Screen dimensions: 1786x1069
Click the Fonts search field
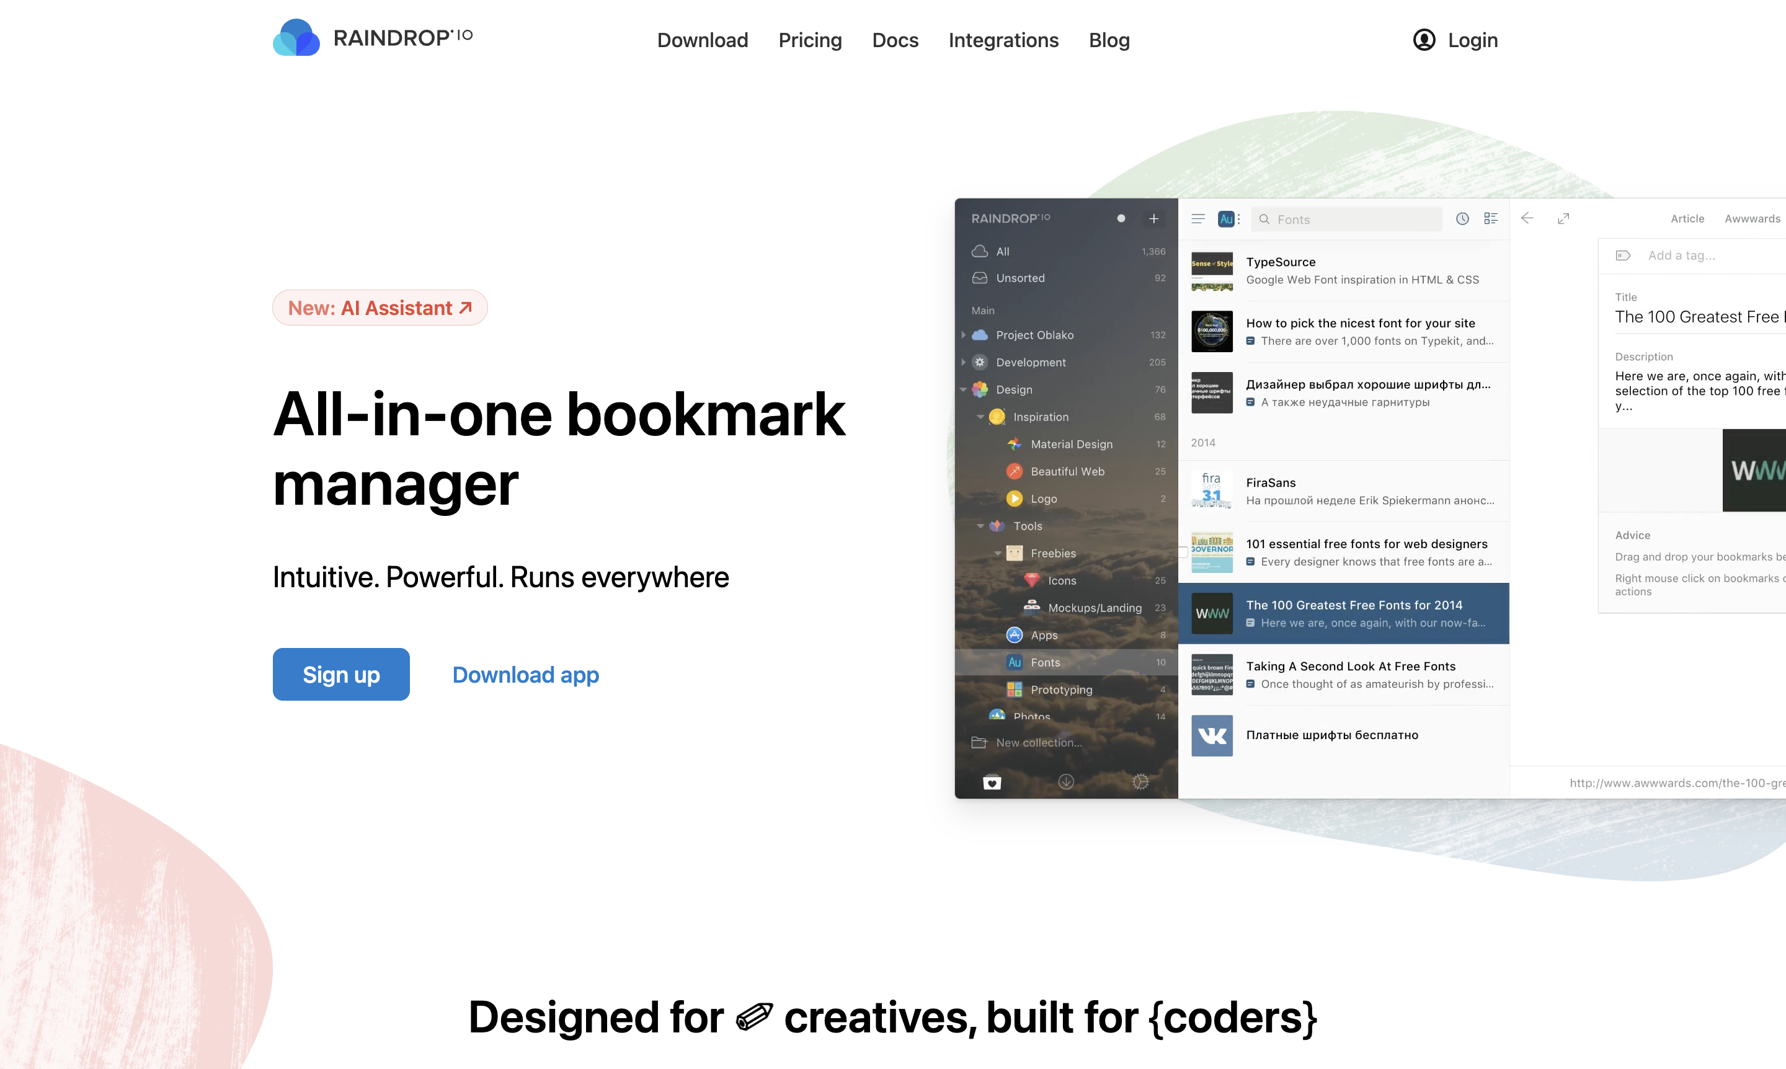[x=1346, y=219]
